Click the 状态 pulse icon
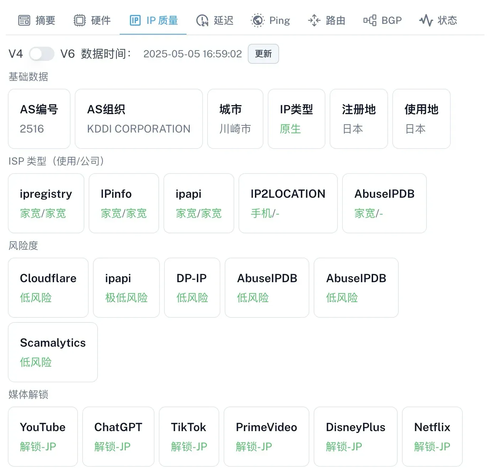 click(426, 21)
